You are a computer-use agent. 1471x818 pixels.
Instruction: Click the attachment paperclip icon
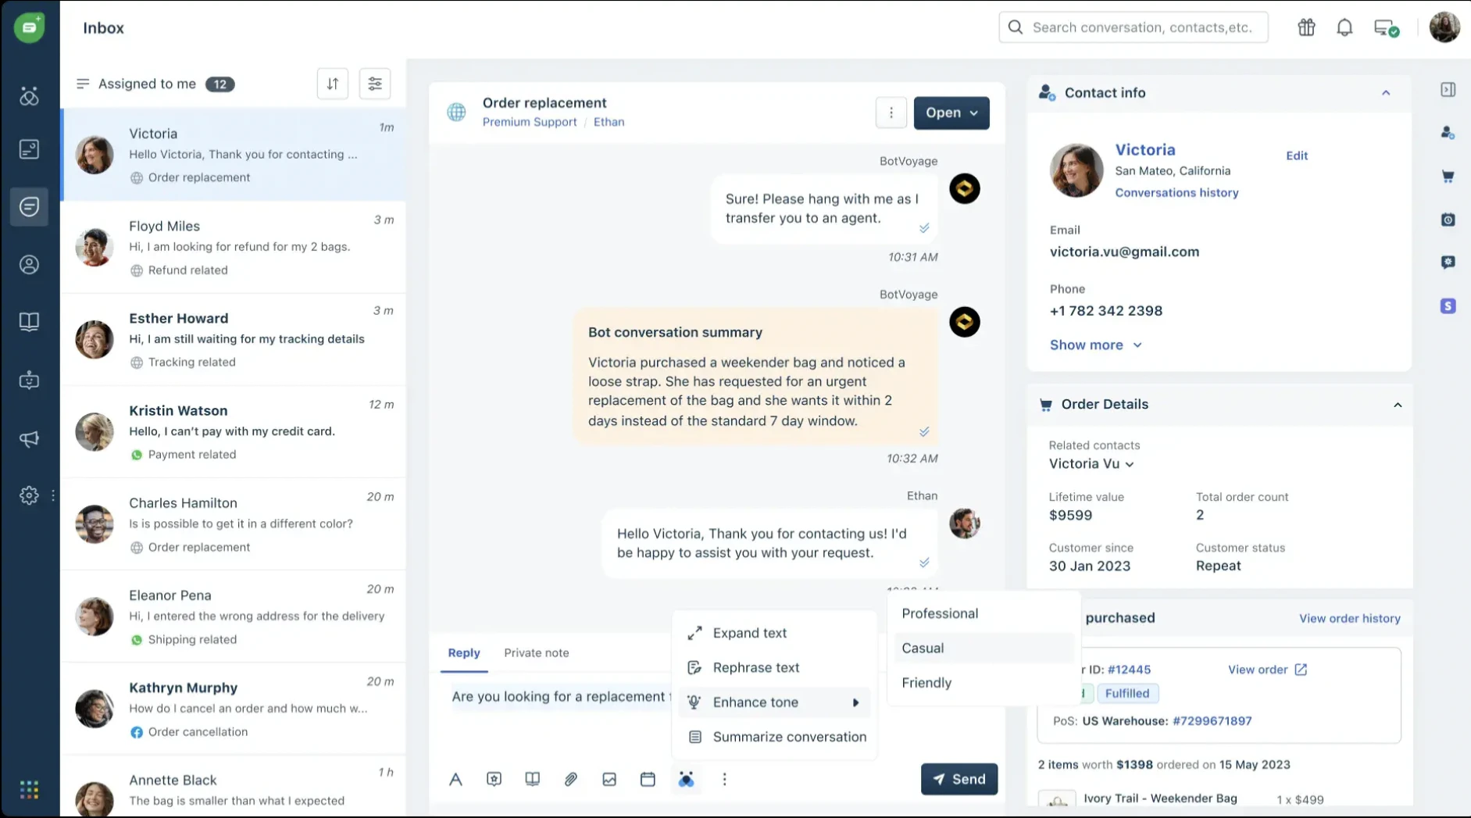point(571,779)
